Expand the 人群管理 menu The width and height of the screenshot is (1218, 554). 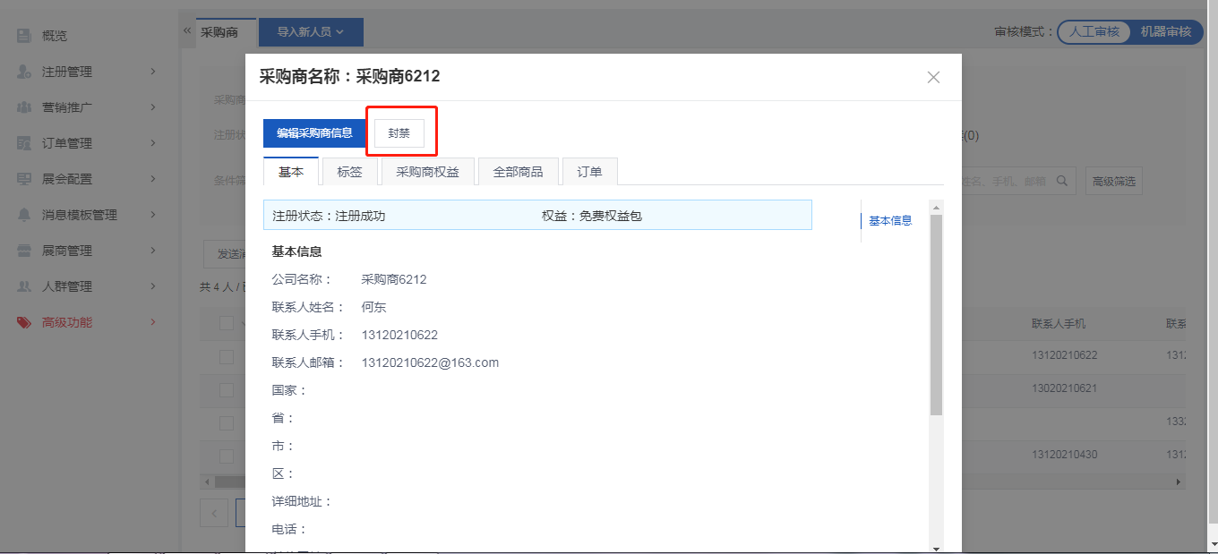tap(152, 286)
